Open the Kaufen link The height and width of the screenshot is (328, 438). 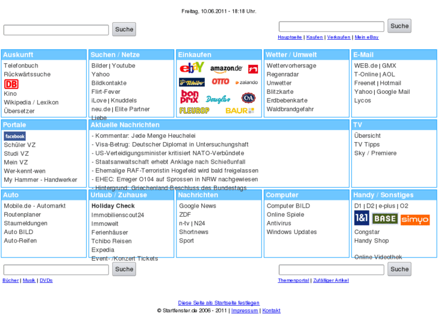click(314, 37)
